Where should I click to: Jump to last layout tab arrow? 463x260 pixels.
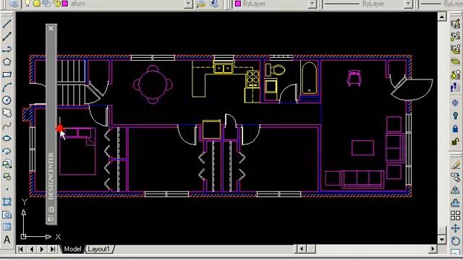(53, 249)
